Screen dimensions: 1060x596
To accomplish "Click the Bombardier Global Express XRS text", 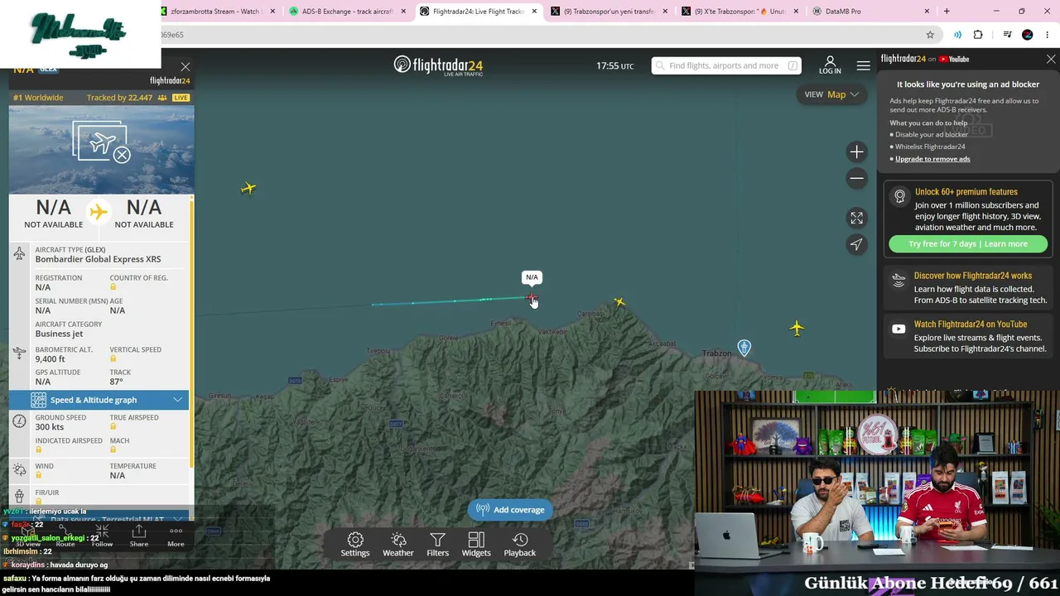I will coord(99,259).
